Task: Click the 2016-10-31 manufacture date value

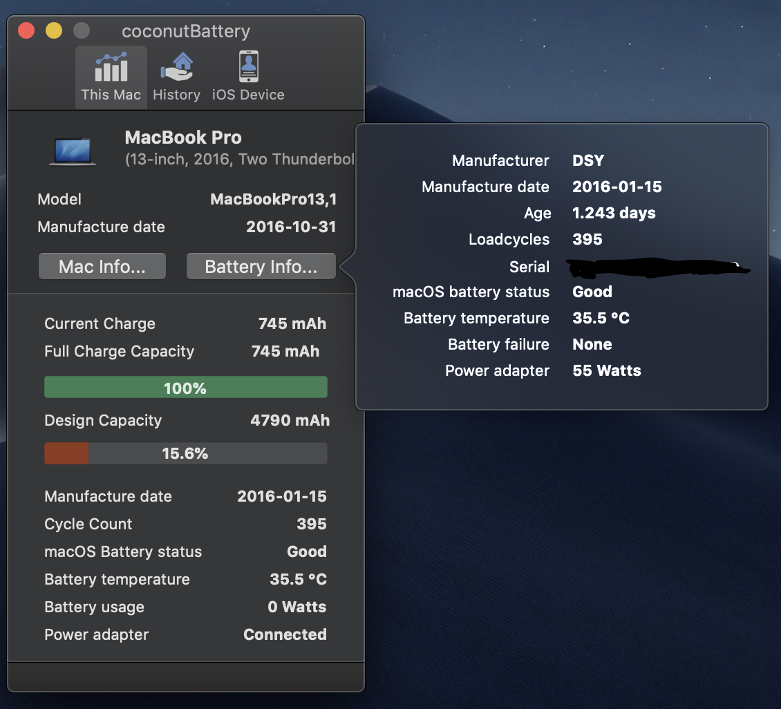Action: tap(291, 227)
